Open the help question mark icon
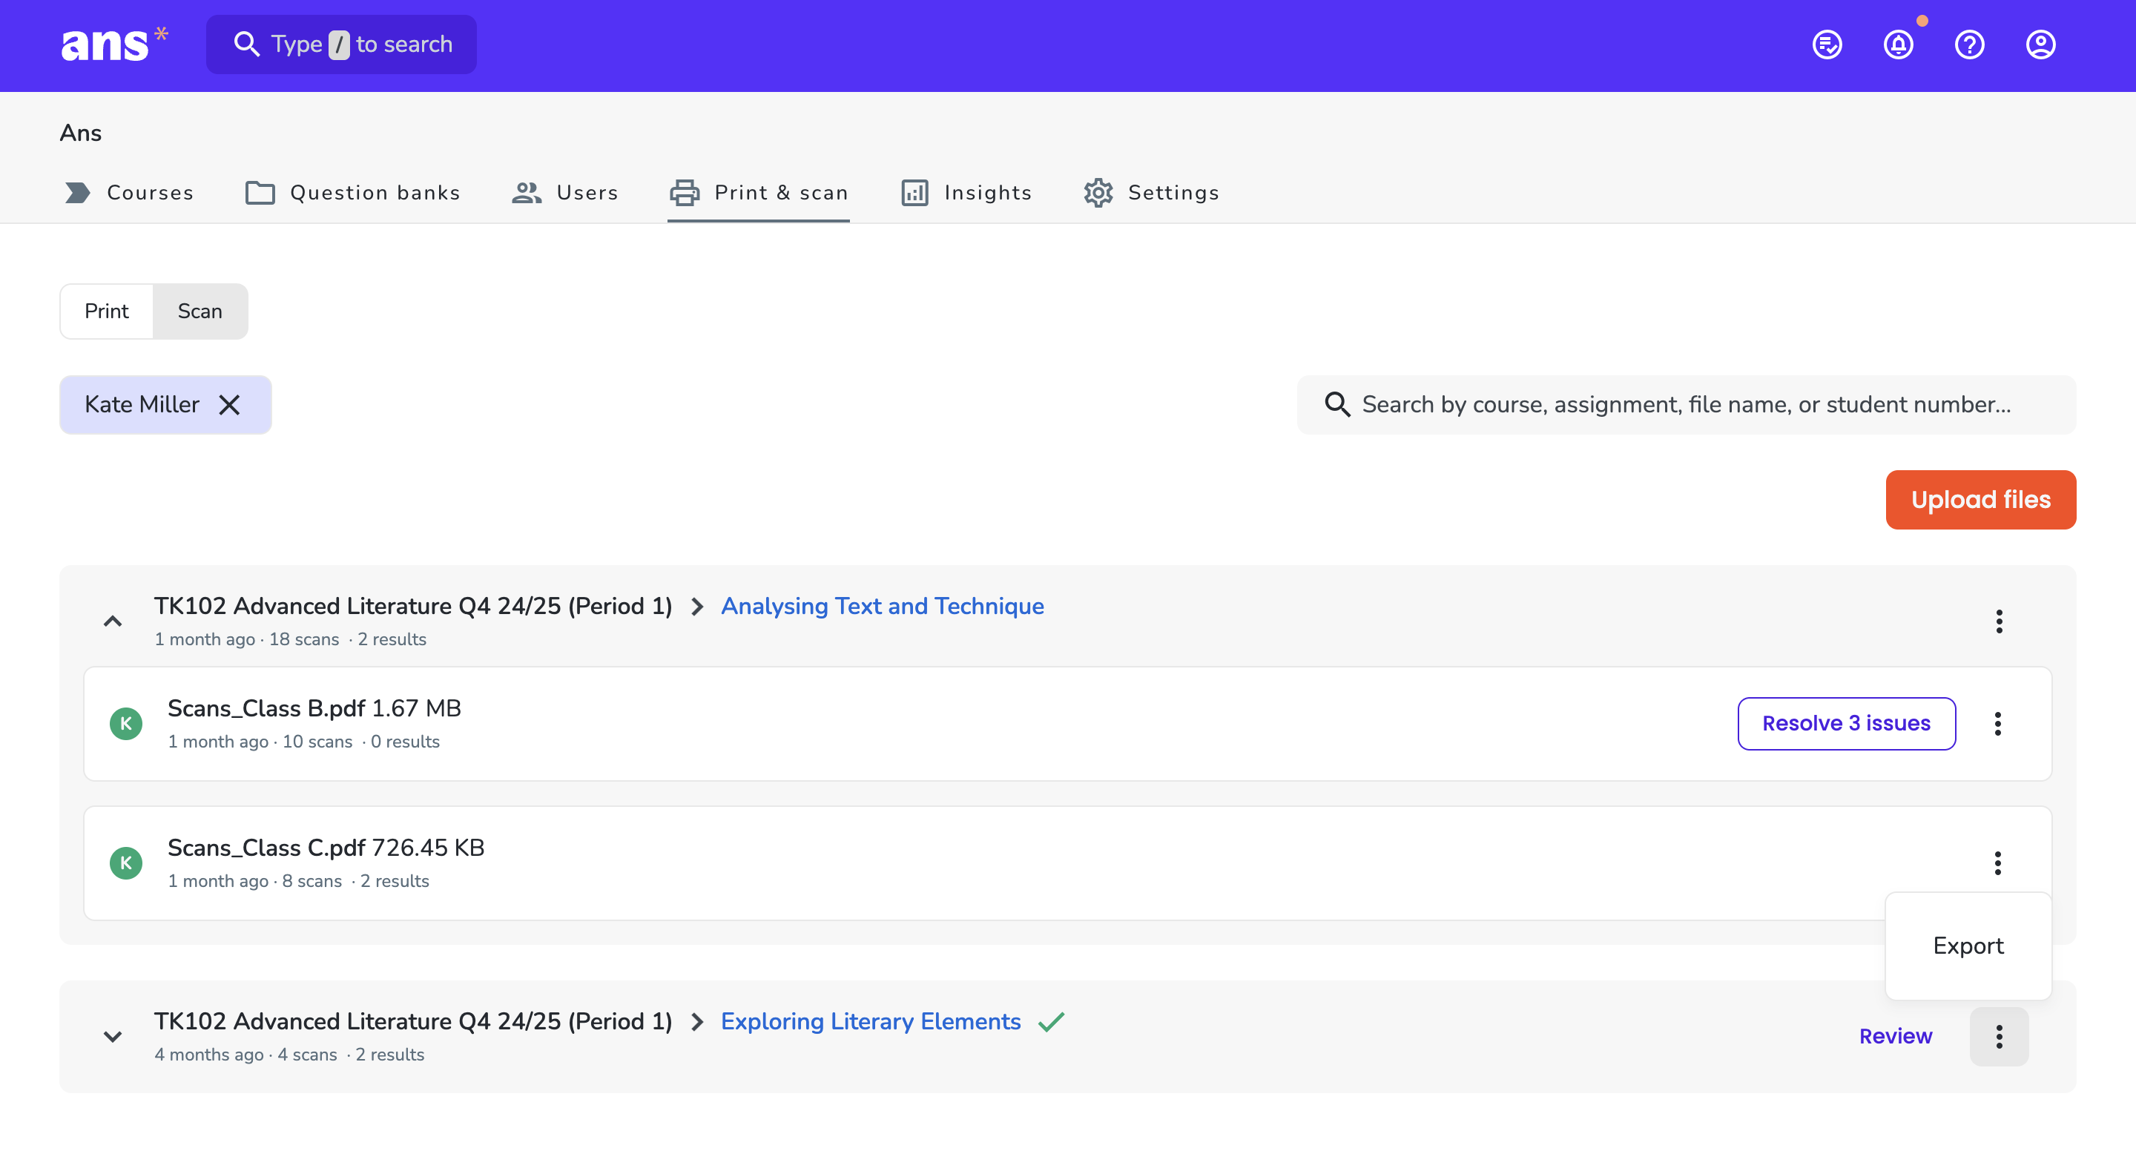Screen dimensions: 2136x1151 [1969, 44]
